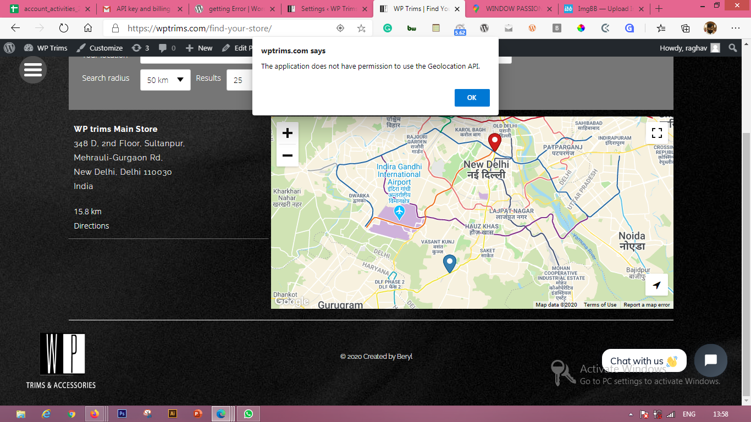Image resolution: width=751 pixels, height=422 pixels.
Task: Click the location permission icon in address bar
Action: [x=340, y=28]
